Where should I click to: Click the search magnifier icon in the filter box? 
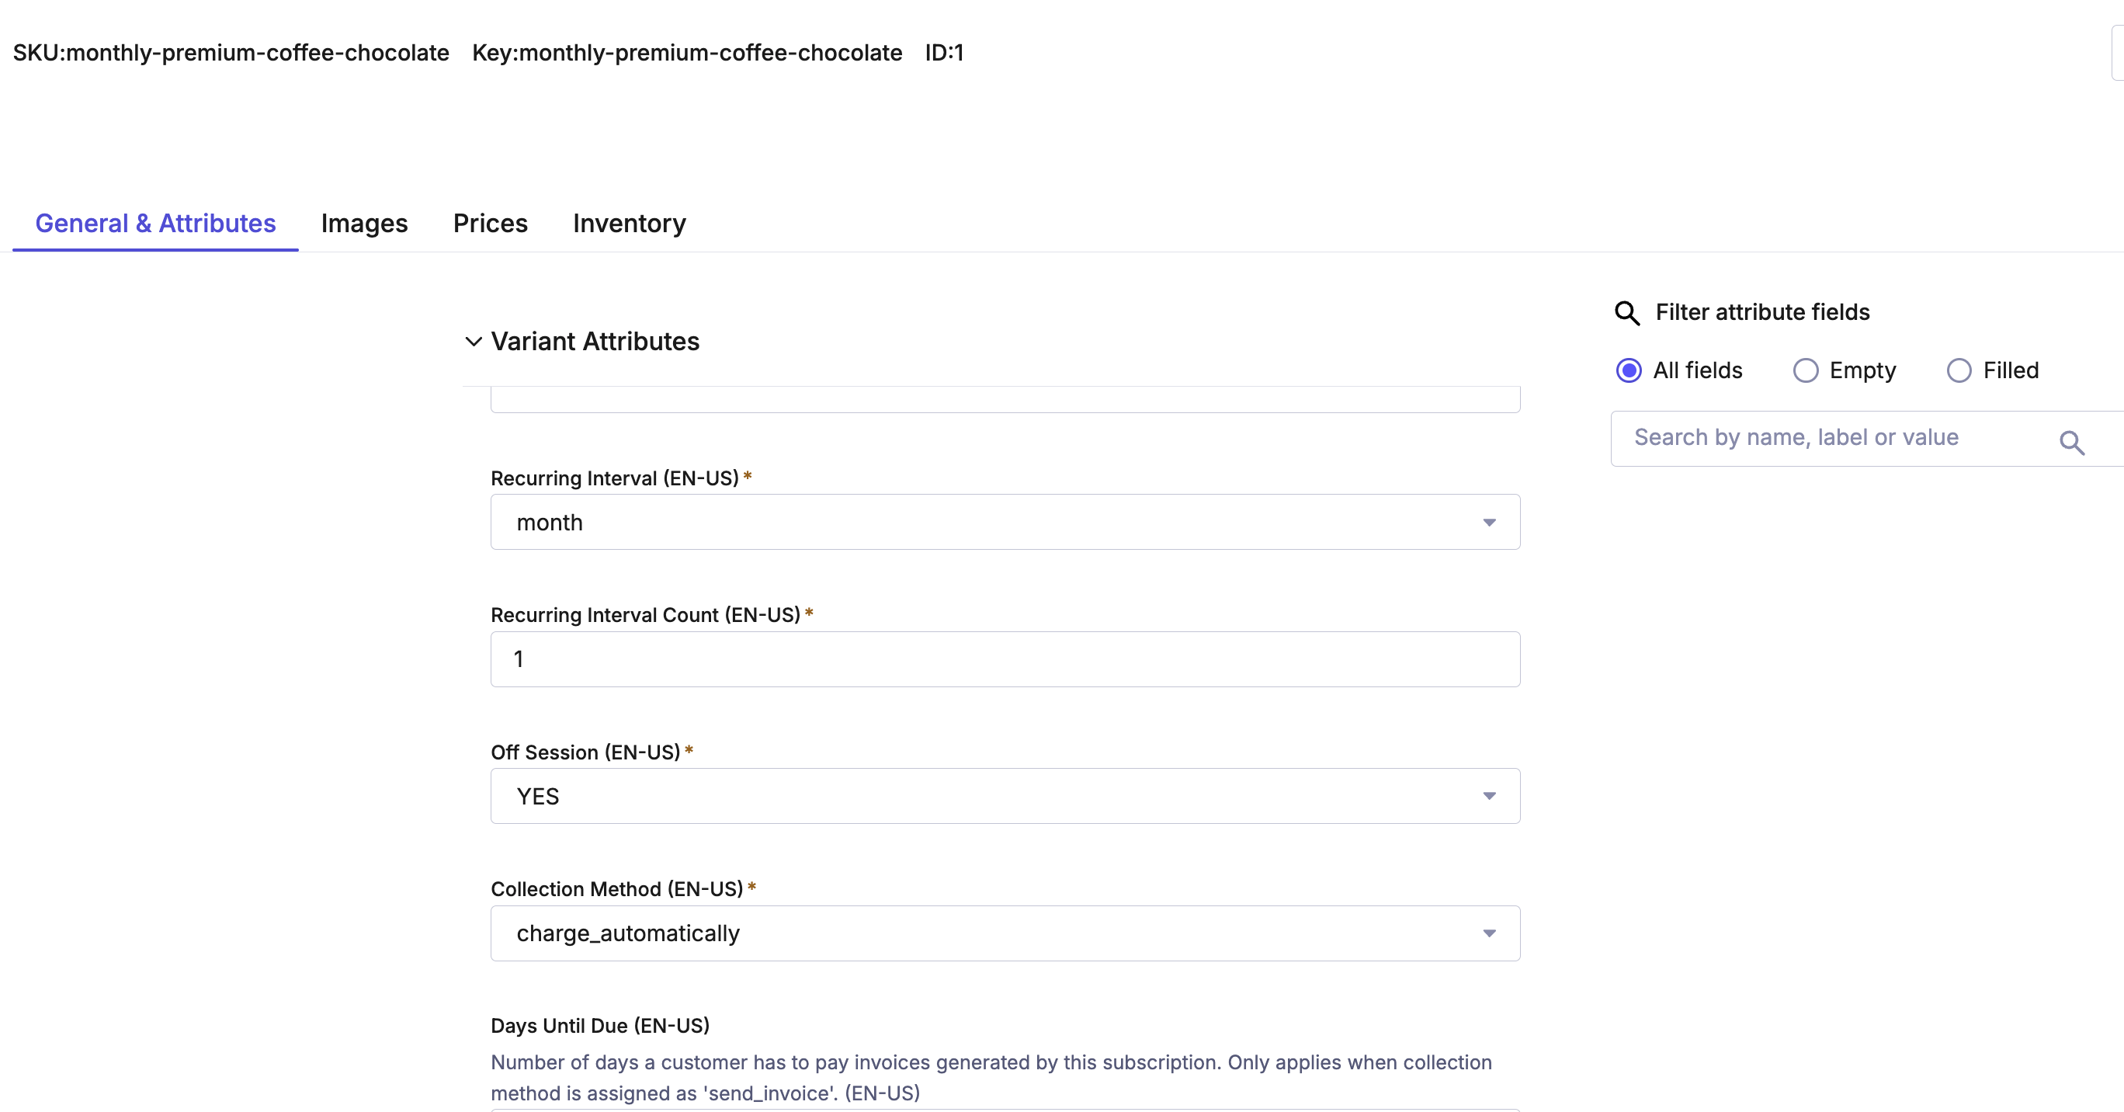[2072, 443]
